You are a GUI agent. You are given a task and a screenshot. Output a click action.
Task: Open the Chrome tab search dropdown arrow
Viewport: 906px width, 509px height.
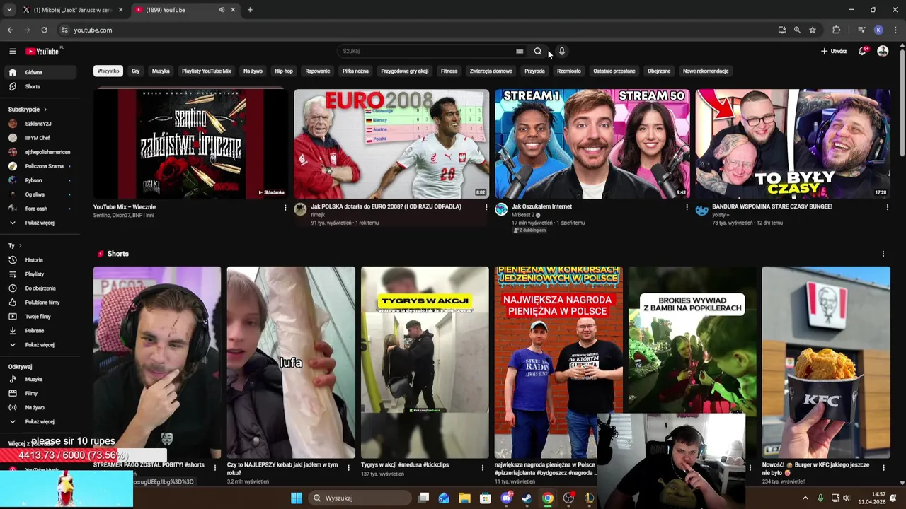pyautogui.click(x=9, y=10)
